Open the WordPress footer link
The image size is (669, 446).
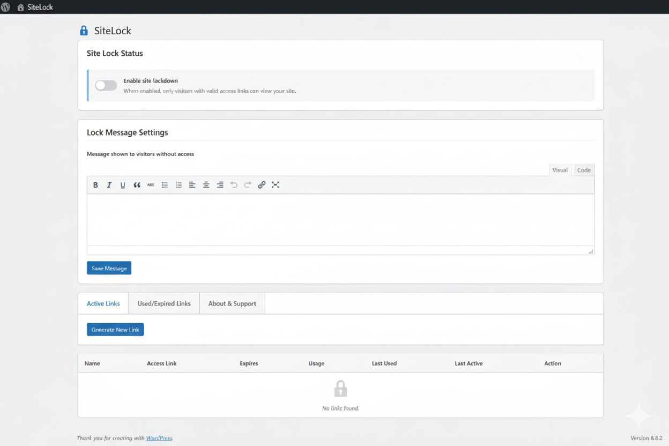(159, 438)
